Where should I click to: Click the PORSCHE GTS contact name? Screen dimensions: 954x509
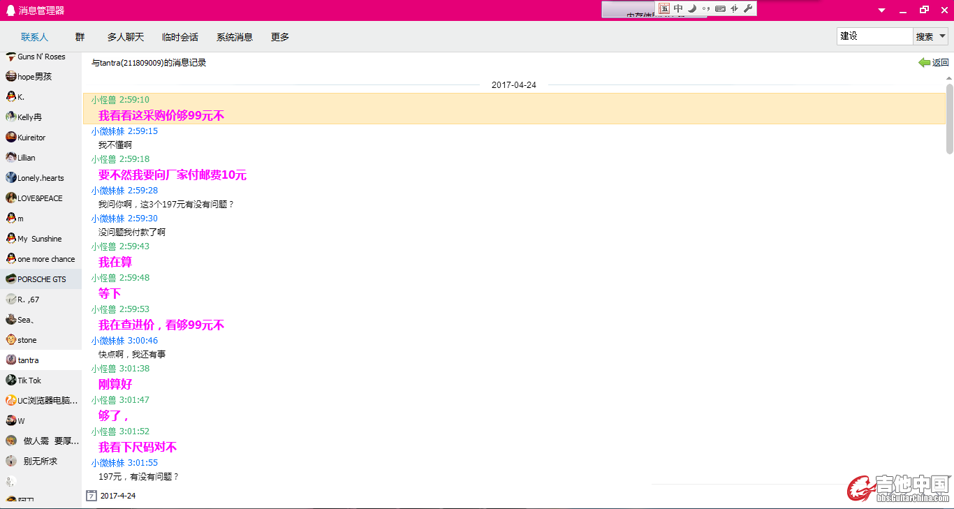pos(42,279)
